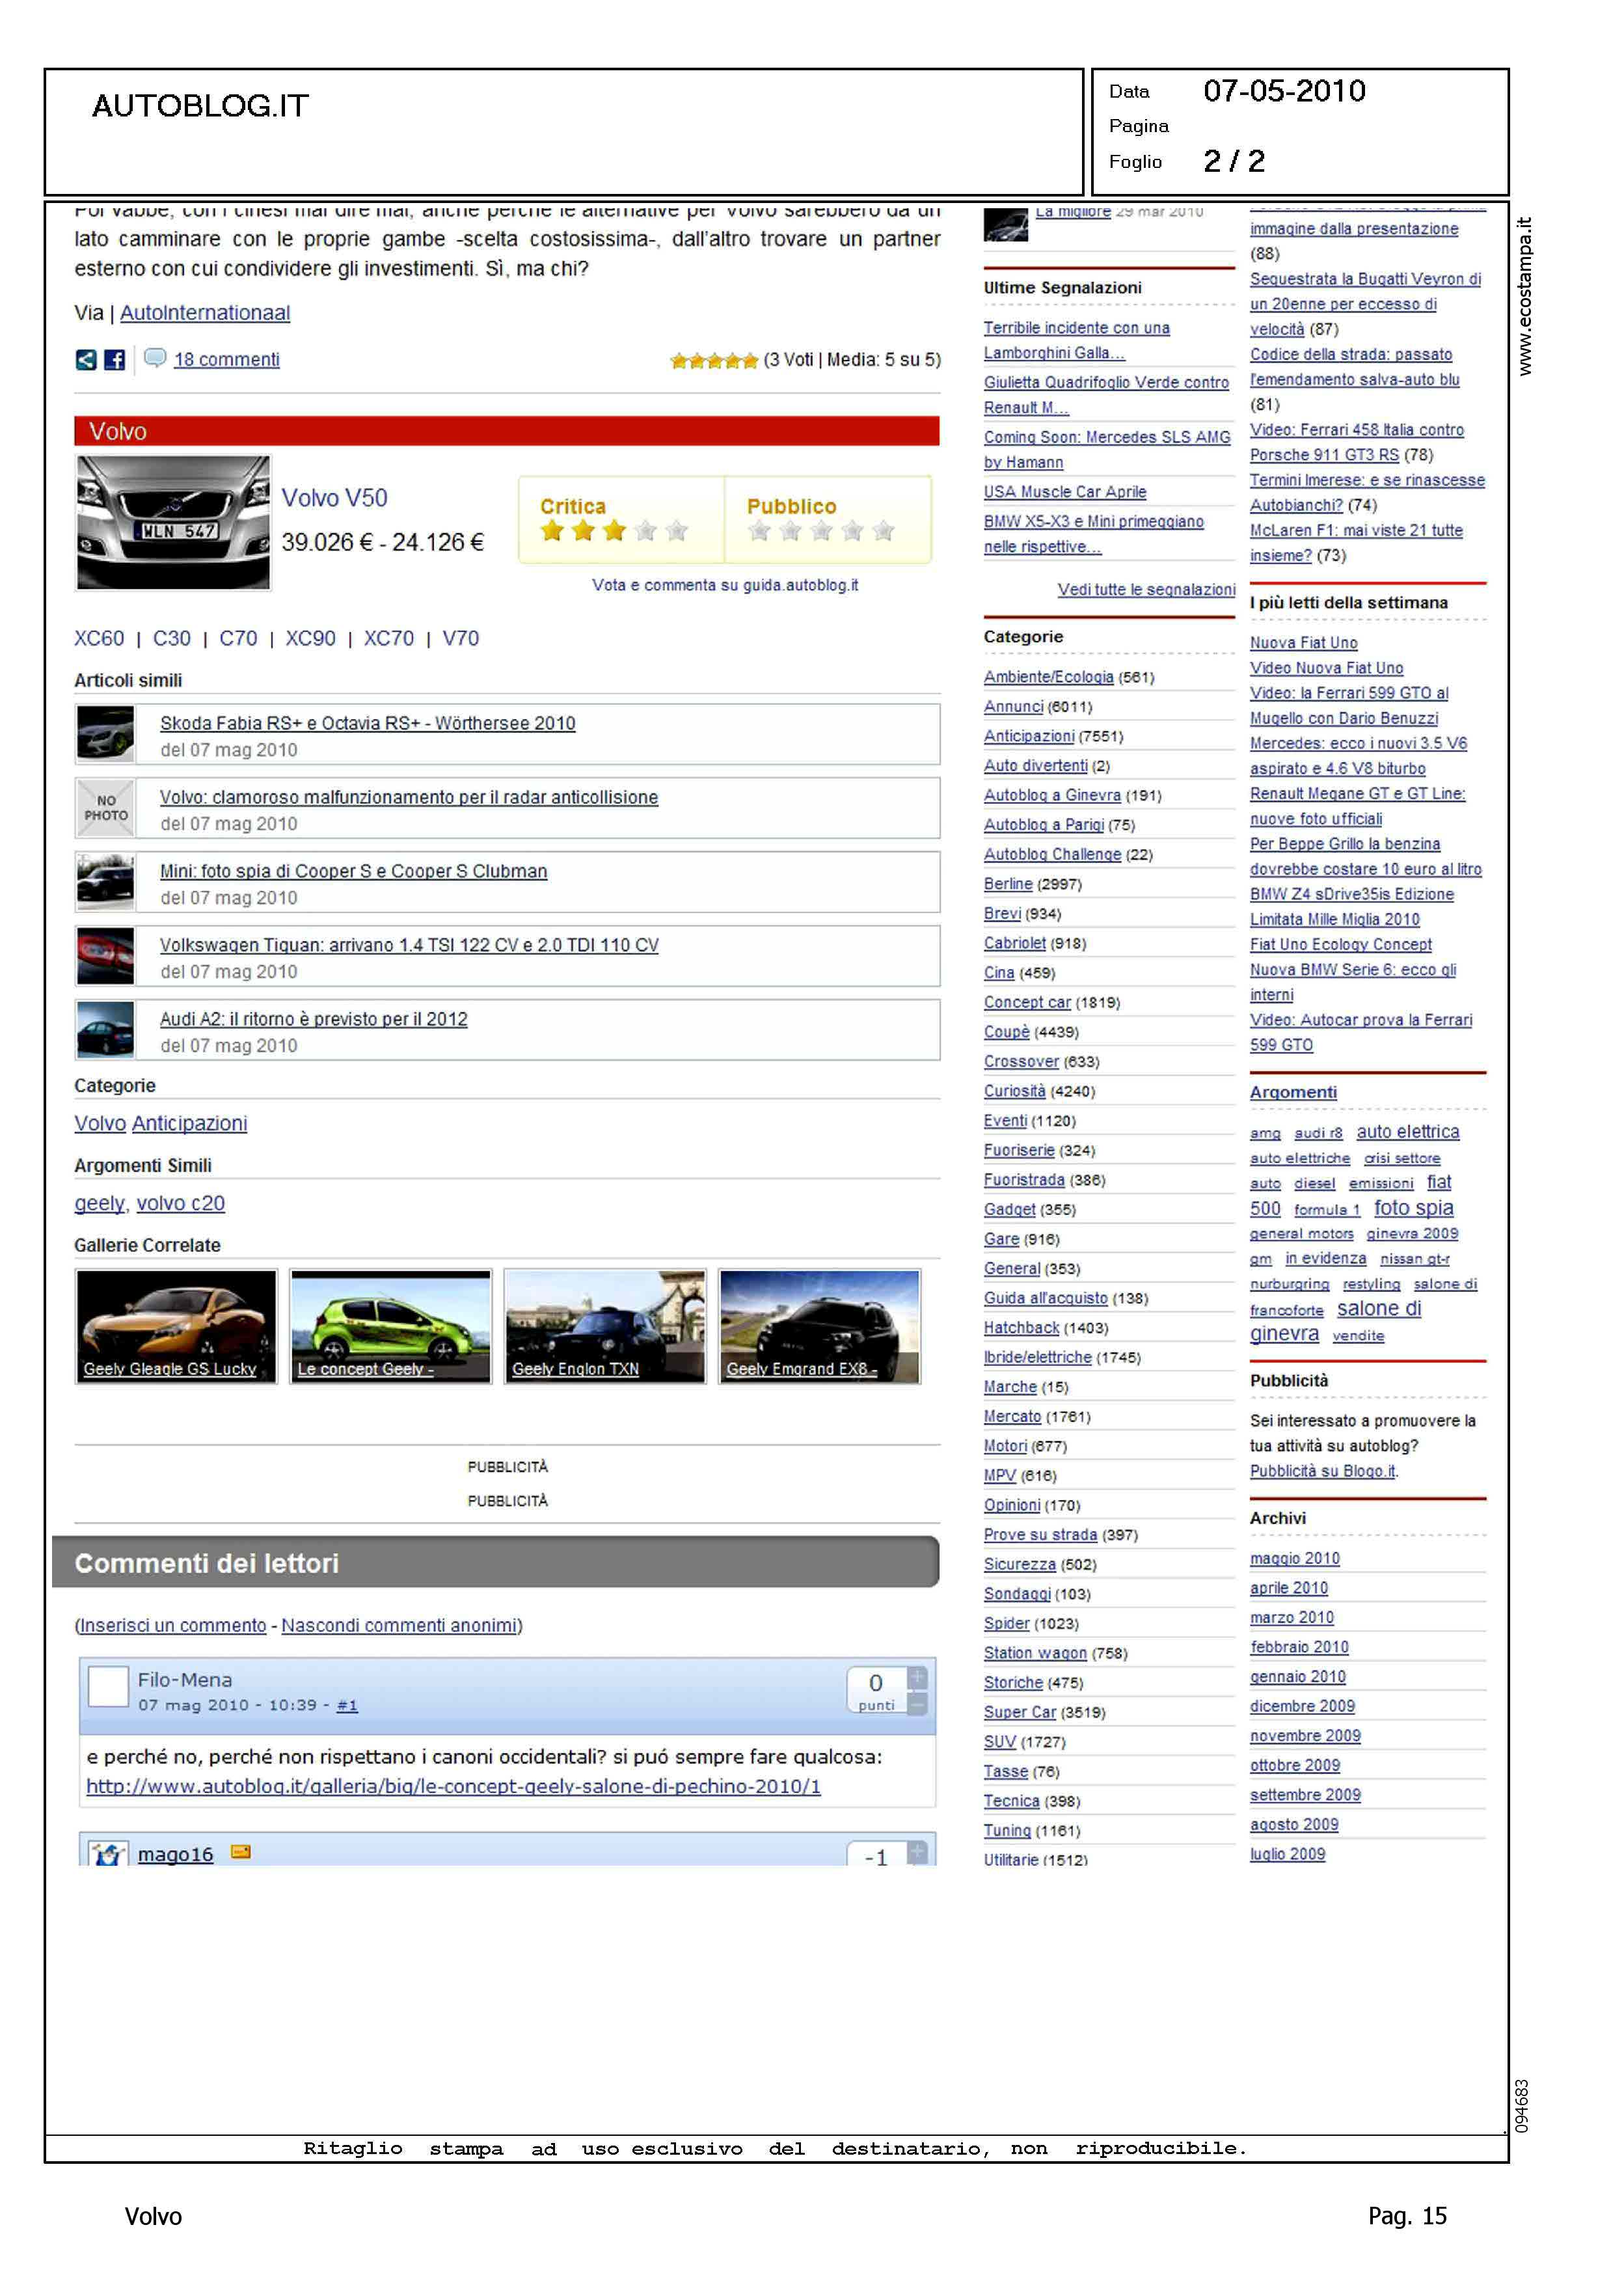Click Vedi tutte le segnalazioni
The image size is (1624, 2279).
pyautogui.click(x=1146, y=590)
